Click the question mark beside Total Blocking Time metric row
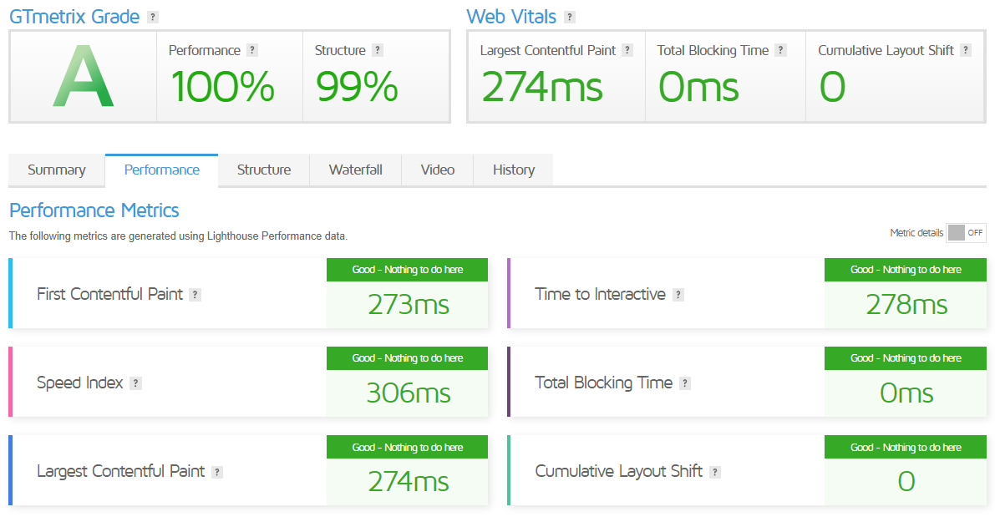Image resolution: width=995 pixels, height=517 pixels. pos(685,383)
